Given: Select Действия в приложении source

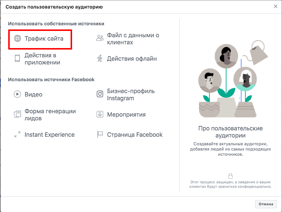Looking at the screenshot, I should click(x=43, y=59).
